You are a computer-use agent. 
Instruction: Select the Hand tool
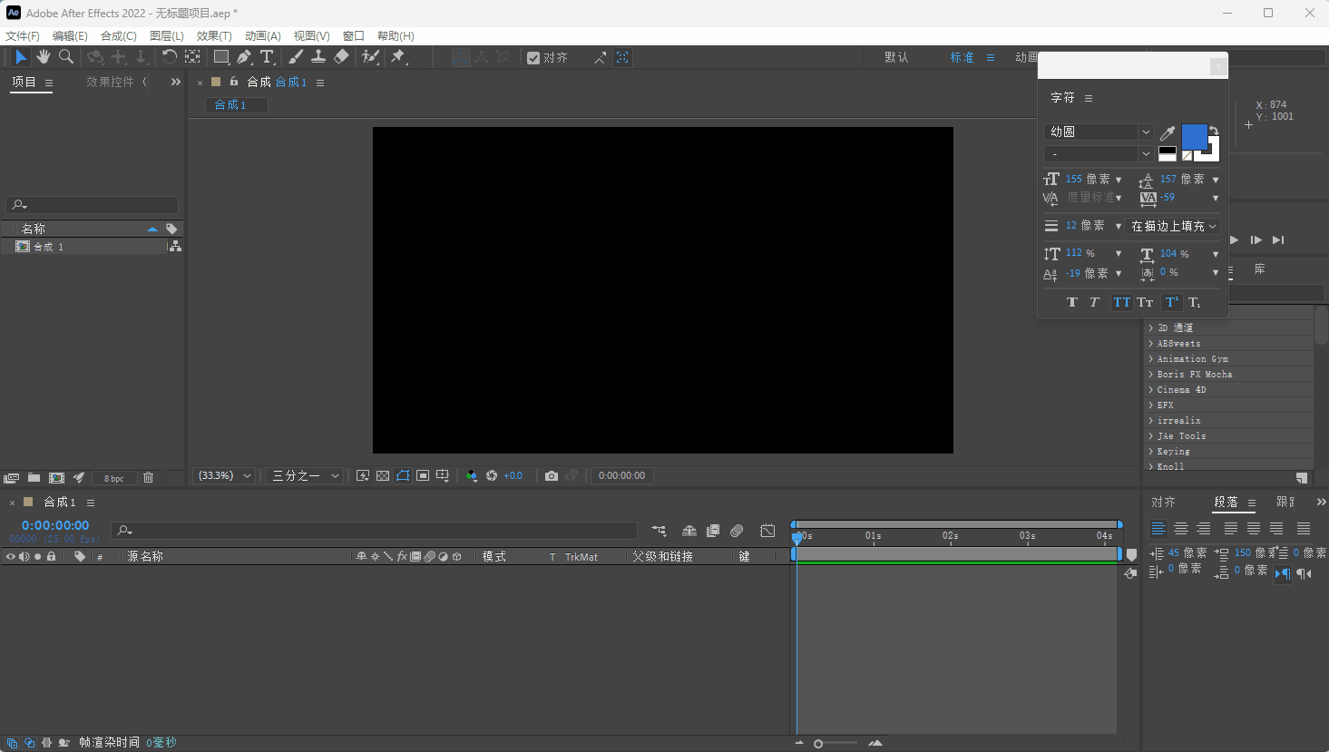click(x=43, y=57)
